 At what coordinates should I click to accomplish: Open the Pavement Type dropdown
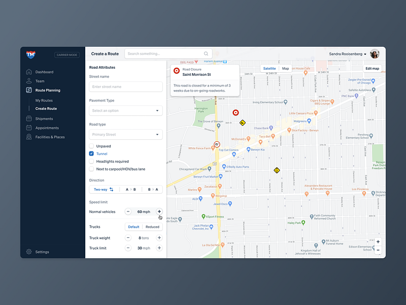(x=125, y=110)
